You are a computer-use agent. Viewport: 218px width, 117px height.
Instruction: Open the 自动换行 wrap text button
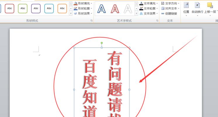coord(197,9)
